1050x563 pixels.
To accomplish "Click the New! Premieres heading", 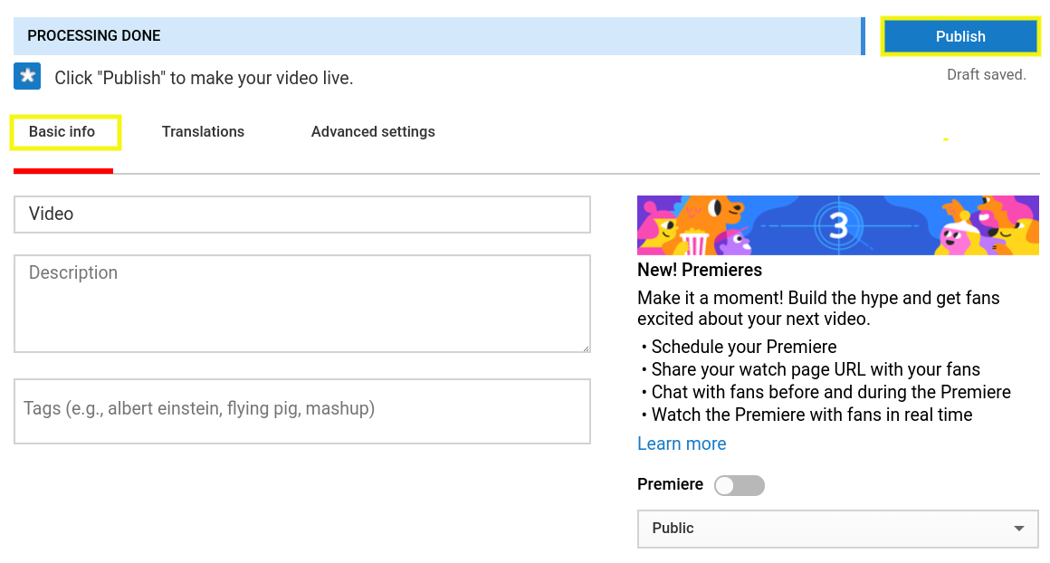I will [x=699, y=270].
